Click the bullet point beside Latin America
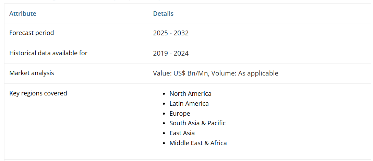Viewport: 373px width, 161px height. coord(164,104)
